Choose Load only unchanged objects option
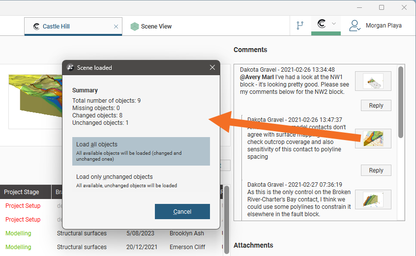Screen dimensions: 416x256 pyautogui.click(x=141, y=180)
